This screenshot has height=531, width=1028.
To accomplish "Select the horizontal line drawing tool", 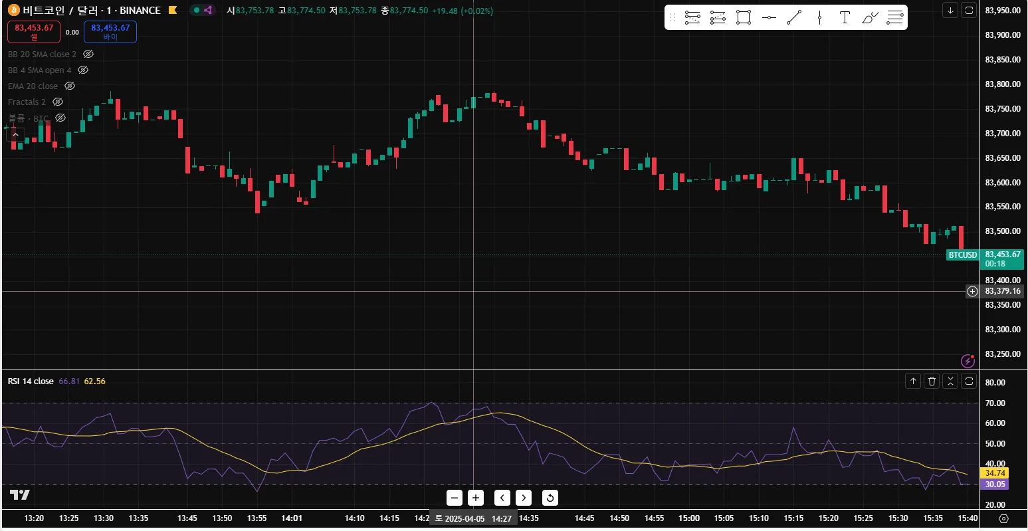I will pyautogui.click(x=769, y=18).
